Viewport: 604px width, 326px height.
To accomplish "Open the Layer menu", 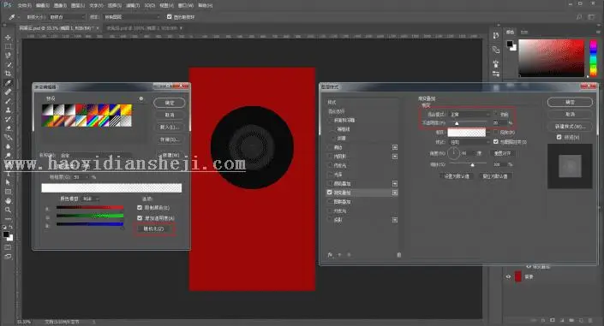I will click(x=78, y=5).
